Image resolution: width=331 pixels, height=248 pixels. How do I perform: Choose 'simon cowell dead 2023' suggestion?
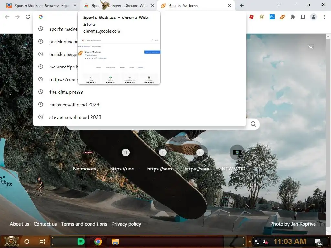coord(140,105)
